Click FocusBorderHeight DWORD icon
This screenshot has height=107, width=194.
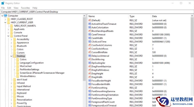[89, 81]
